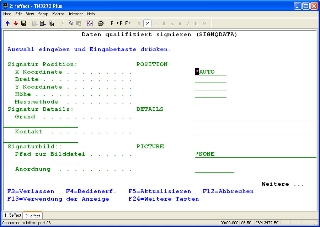Click the blue up arrow toolbar icon

[x=7, y=23]
